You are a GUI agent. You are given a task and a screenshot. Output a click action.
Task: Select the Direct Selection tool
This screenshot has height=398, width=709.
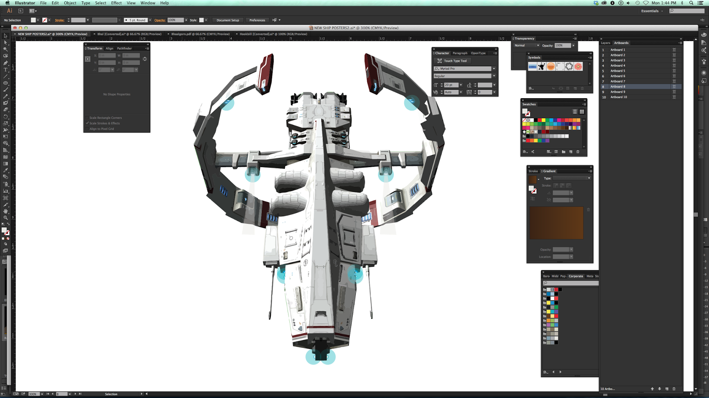click(x=5, y=42)
